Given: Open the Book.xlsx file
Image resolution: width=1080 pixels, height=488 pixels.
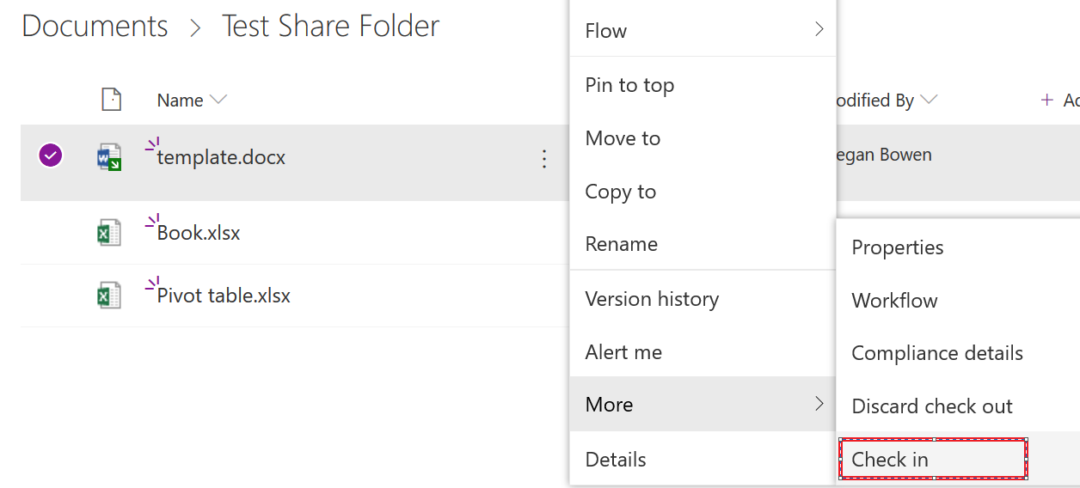Looking at the screenshot, I should [x=199, y=233].
